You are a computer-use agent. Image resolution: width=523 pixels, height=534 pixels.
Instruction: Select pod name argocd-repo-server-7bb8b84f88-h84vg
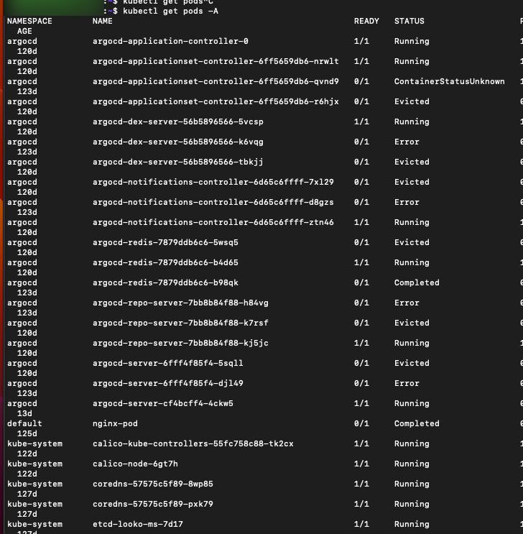(x=180, y=303)
